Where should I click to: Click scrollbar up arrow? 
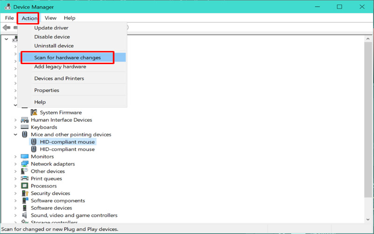pos(368,39)
